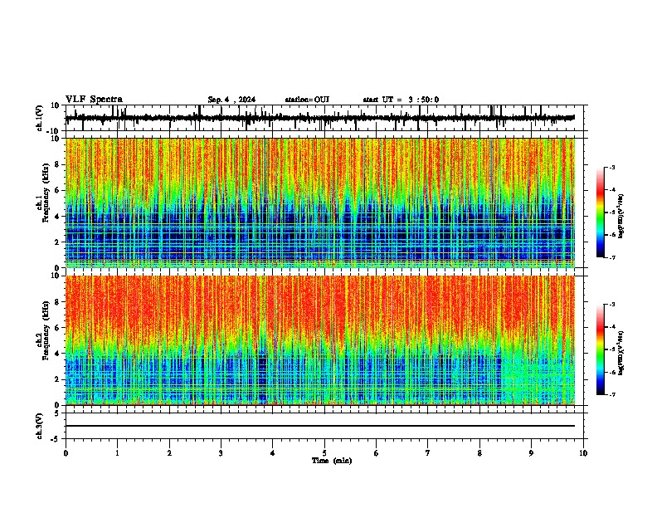Click time axis tick label "9"
Screen dimensions: 657x508
(x=531, y=453)
